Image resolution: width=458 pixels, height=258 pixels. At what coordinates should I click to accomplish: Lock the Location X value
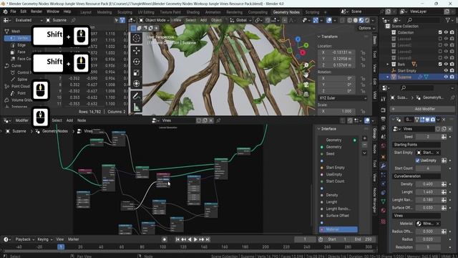(x=363, y=52)
